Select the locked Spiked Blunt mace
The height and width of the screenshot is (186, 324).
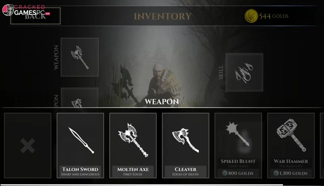pyautogui.click(x=238, y=146)
